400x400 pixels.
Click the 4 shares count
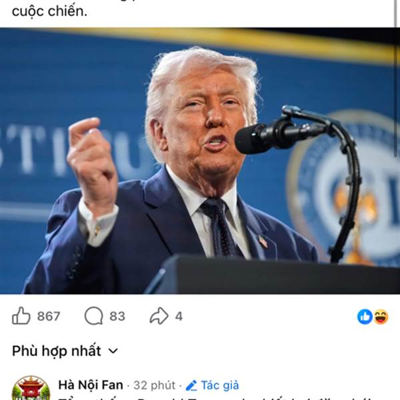[179, 316]
